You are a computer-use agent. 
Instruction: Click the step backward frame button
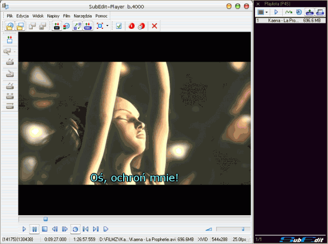pos(55,229)
